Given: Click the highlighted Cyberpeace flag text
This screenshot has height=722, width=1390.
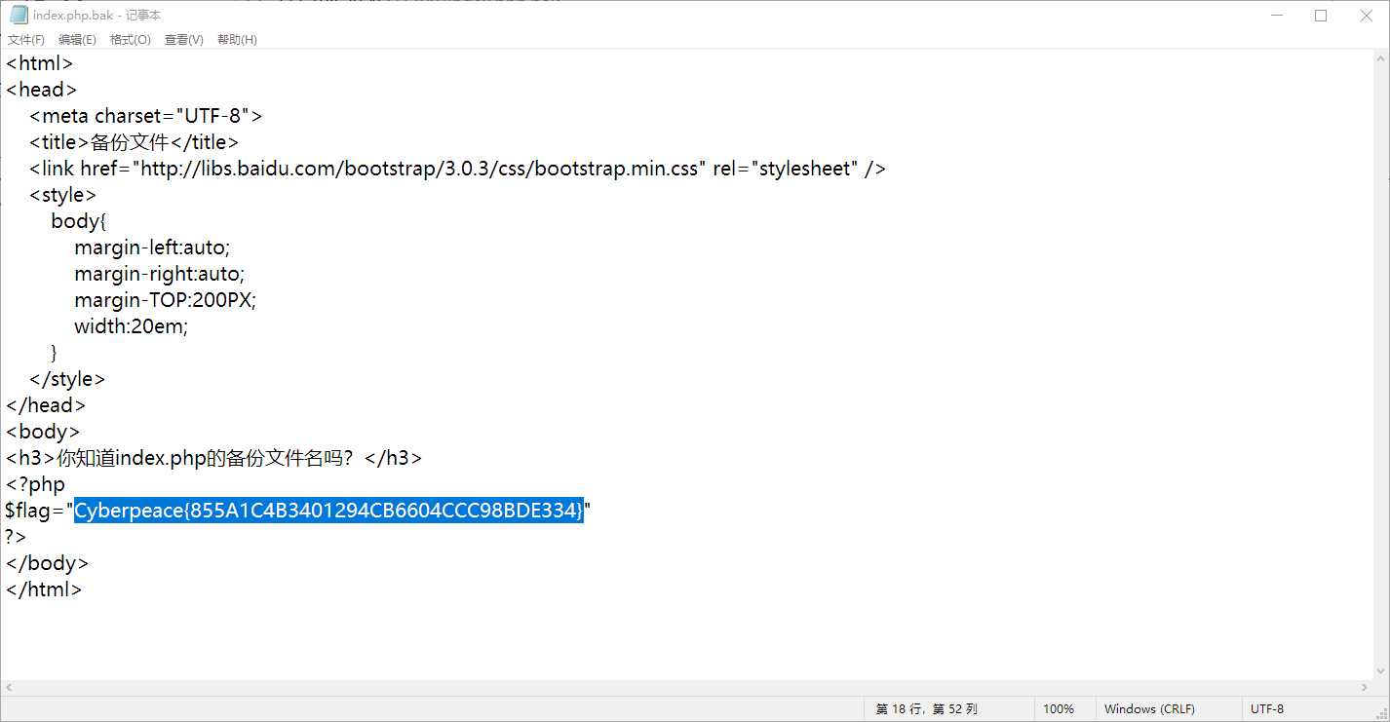Looking at the screenshot, I should tap(328, 510).
